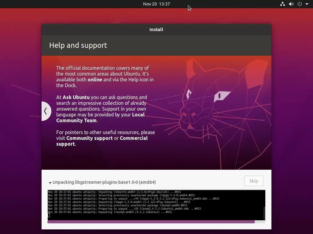Click the 'online' documentation link

click(x=95, y=80)
